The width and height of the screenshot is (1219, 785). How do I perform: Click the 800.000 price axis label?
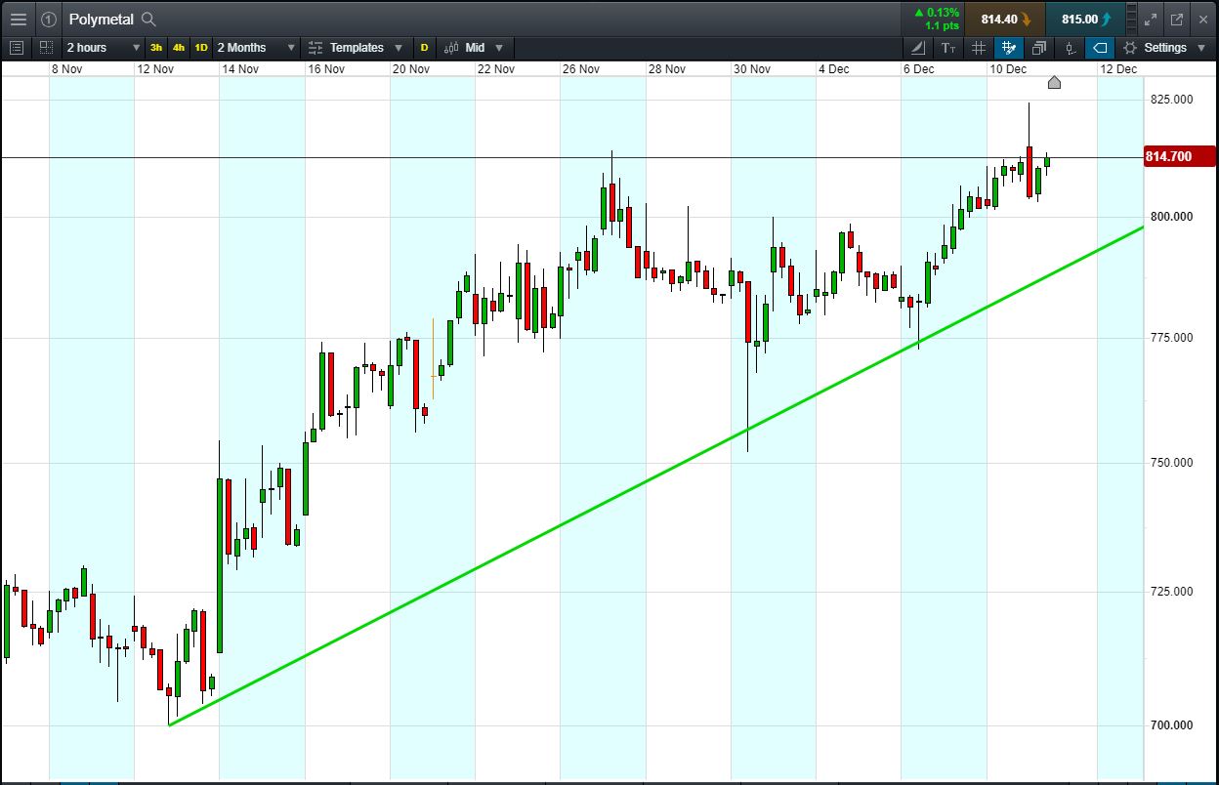coord(1171,217)
